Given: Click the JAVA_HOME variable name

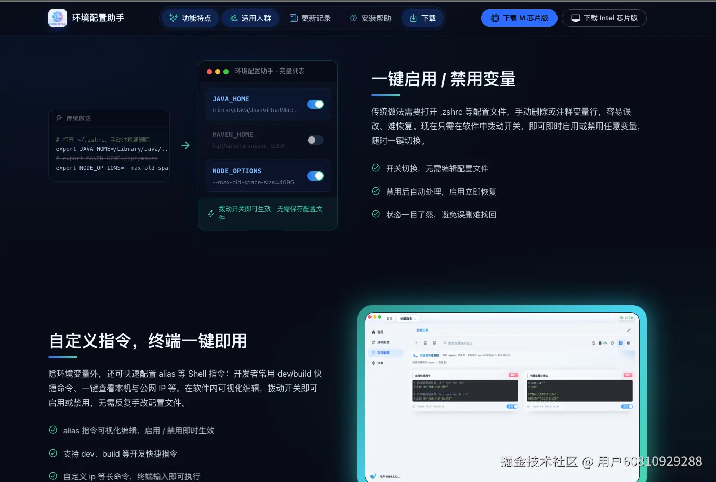Looking at the screenshot, I should (x=231, y=99).
